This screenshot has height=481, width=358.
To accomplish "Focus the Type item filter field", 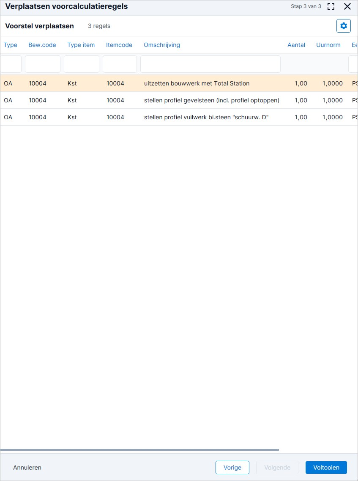I will click(82, 64).
